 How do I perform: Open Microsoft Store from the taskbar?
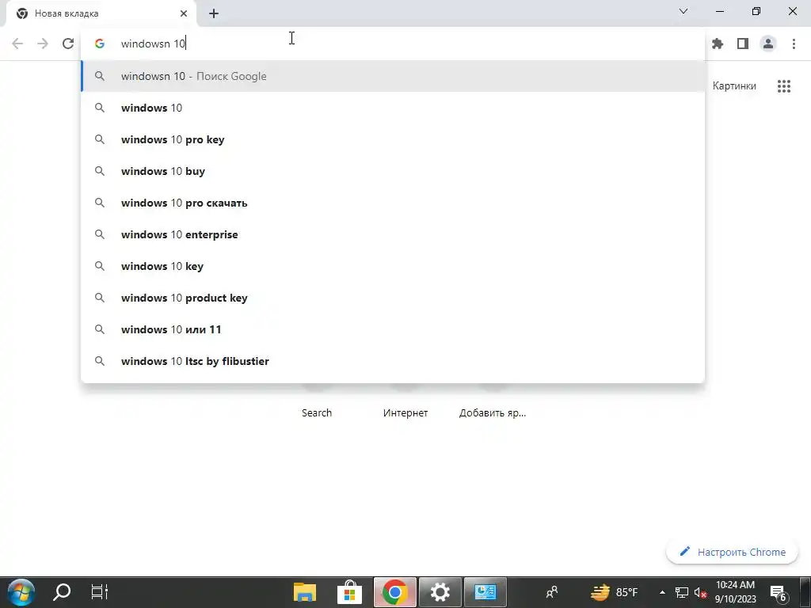click(349, 592)
